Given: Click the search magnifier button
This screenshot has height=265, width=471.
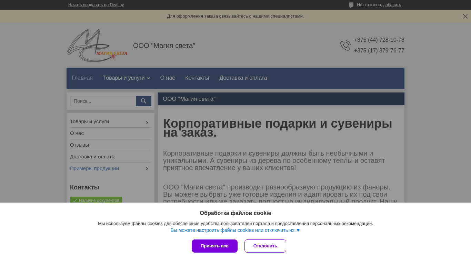Looking at the screenshot, I should pyautogui.click(x=143, y=101).
